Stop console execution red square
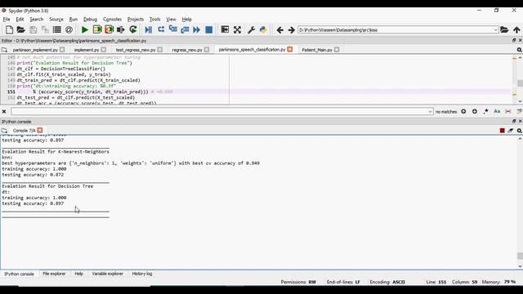523x294 pixels. click(502, 131)
